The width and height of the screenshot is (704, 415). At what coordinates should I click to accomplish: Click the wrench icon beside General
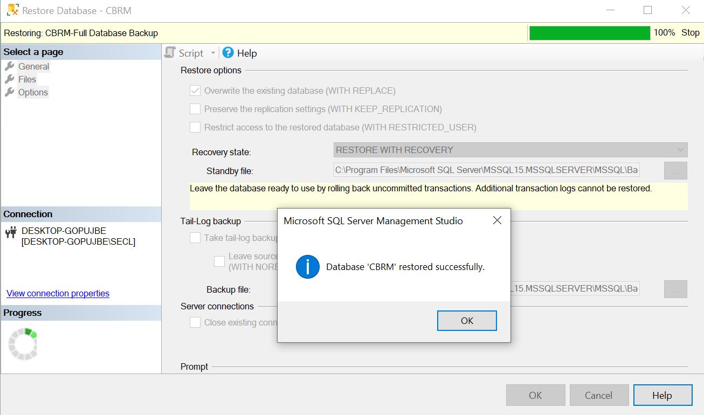click(10, 66)
